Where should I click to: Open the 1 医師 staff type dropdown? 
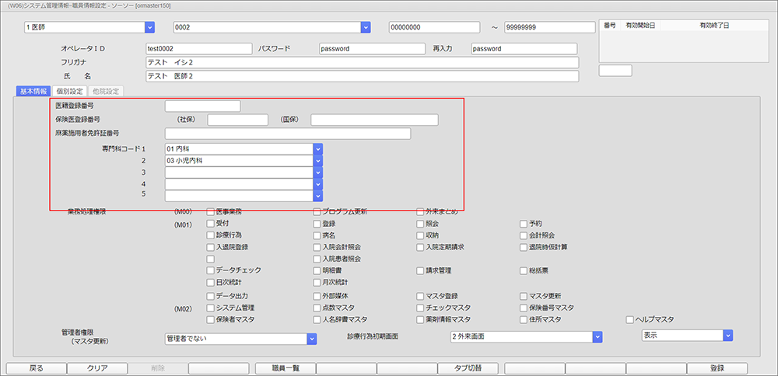[150, 28]
